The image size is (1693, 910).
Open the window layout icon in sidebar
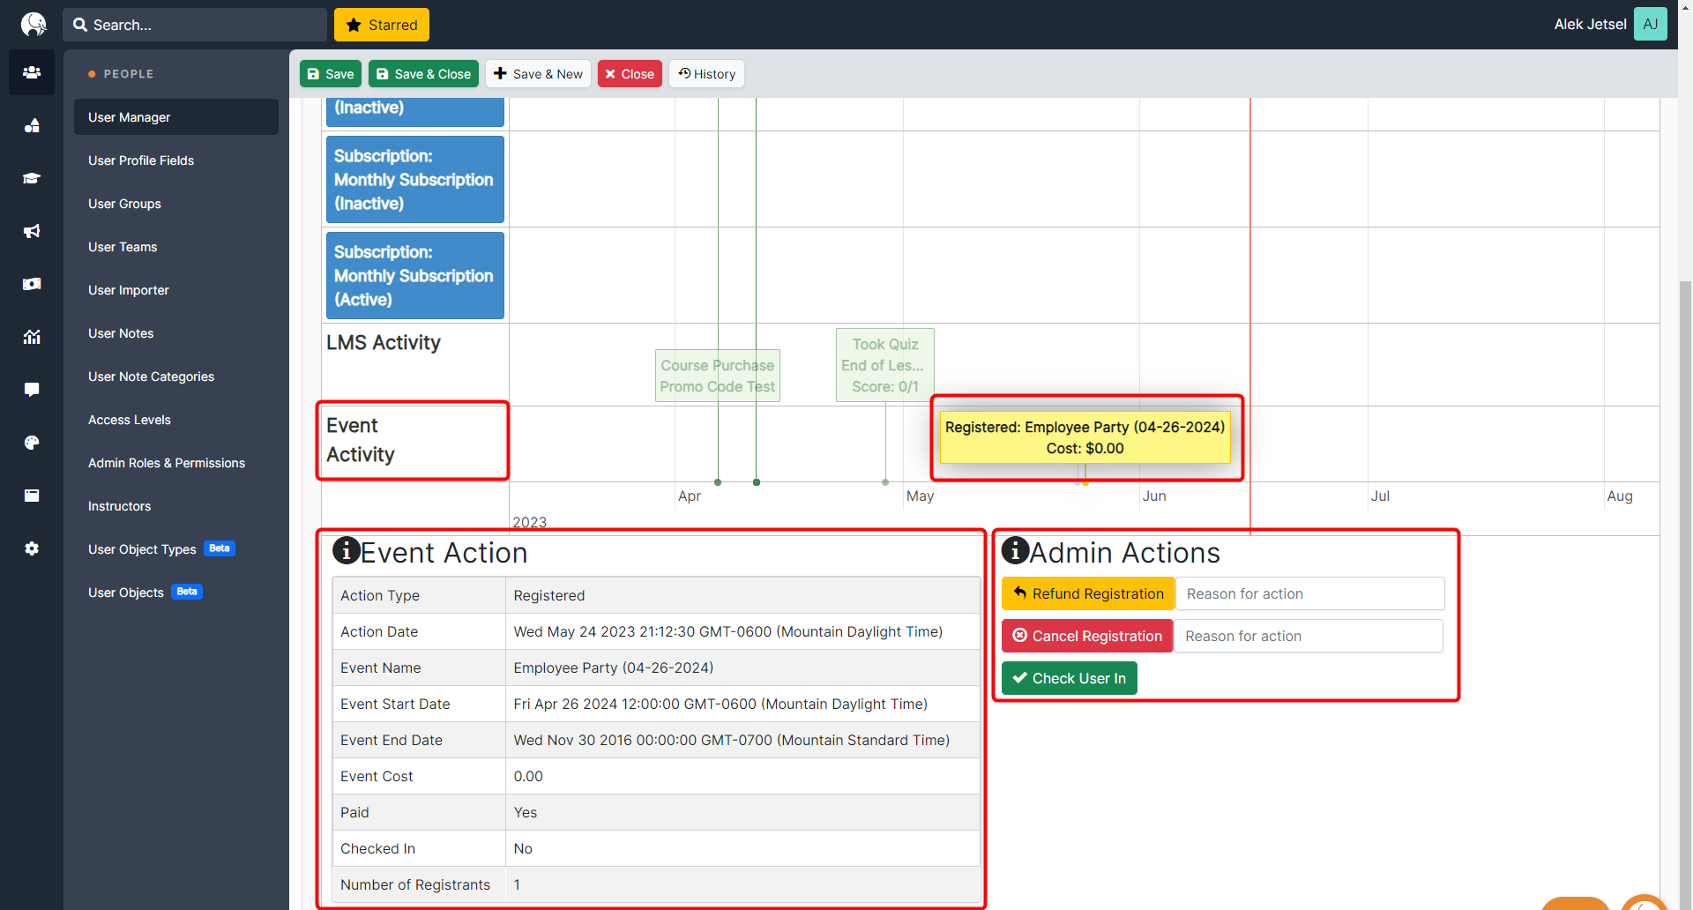point(32,496)
